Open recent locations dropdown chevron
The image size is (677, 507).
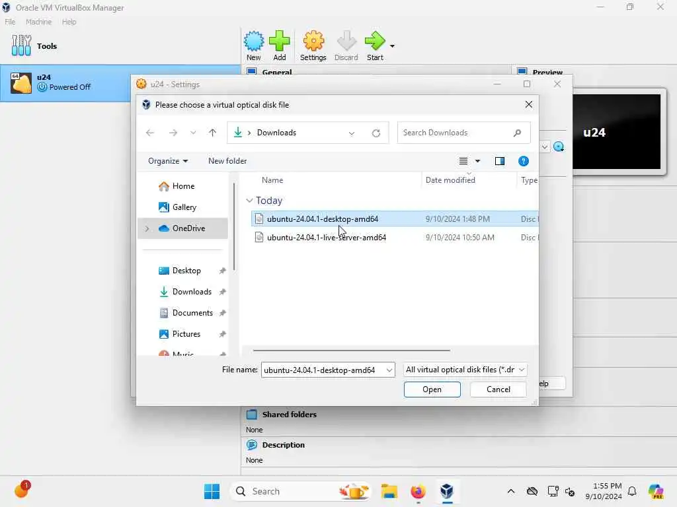tap(193, 133)
